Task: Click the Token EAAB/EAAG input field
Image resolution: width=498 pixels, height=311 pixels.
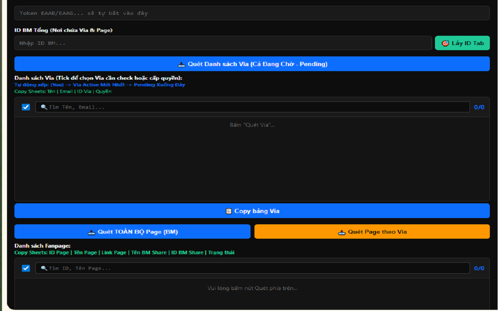Action: pyautogui.click(x=252, y=13)
